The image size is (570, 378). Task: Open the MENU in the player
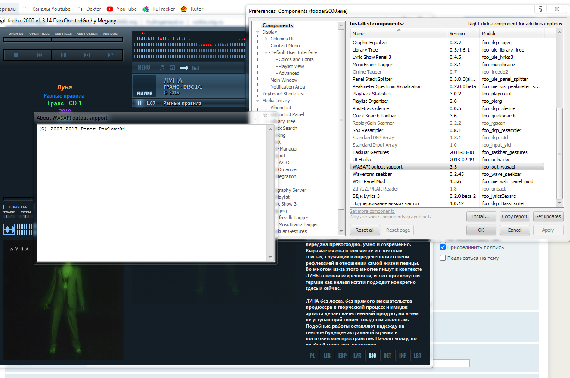coord(144,68)
